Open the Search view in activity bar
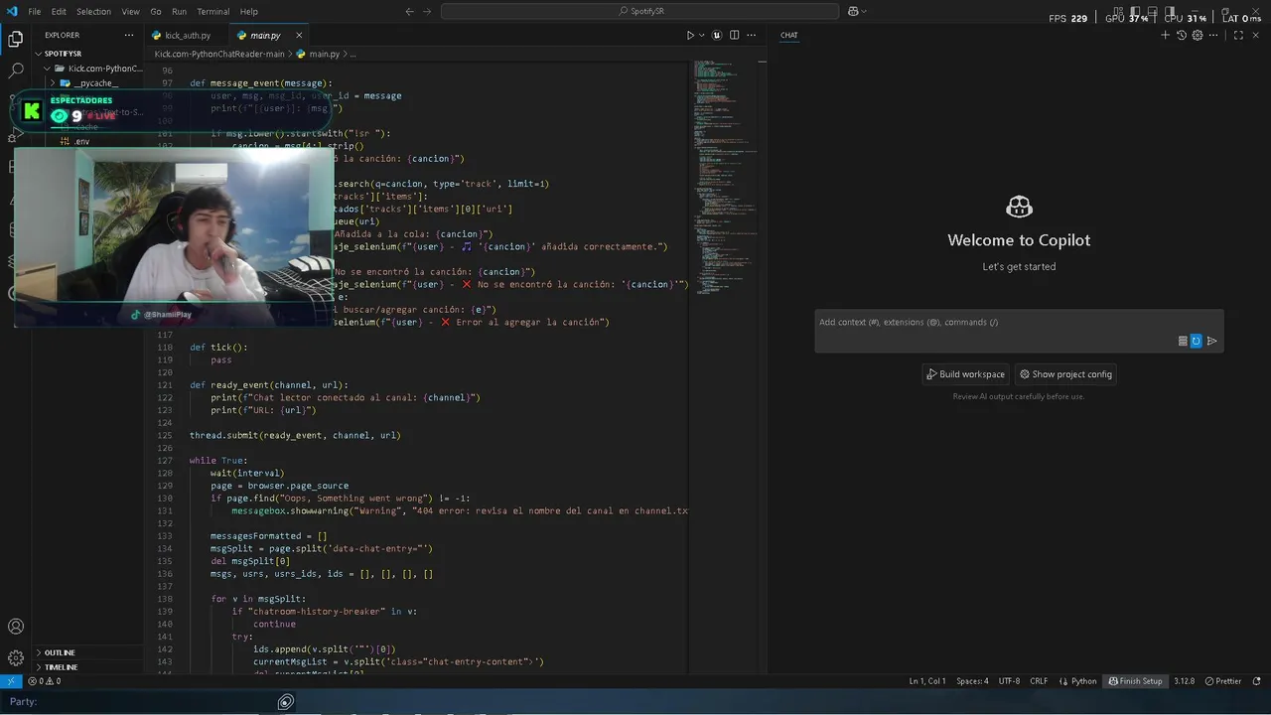This screenshot has width=1271, height=715. click(16, 71)
